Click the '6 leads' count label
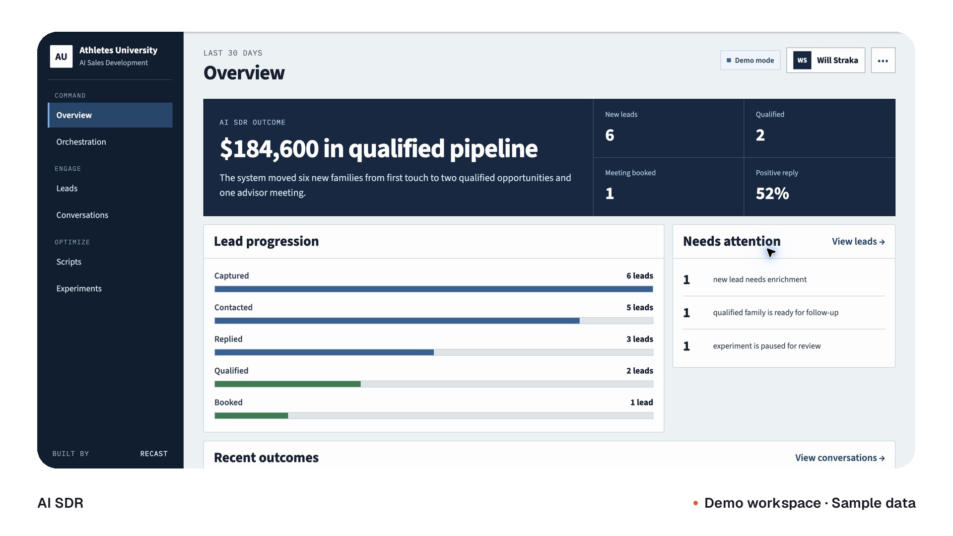The height and width of the screenshot is (536, 953). [x=640, y=276]
